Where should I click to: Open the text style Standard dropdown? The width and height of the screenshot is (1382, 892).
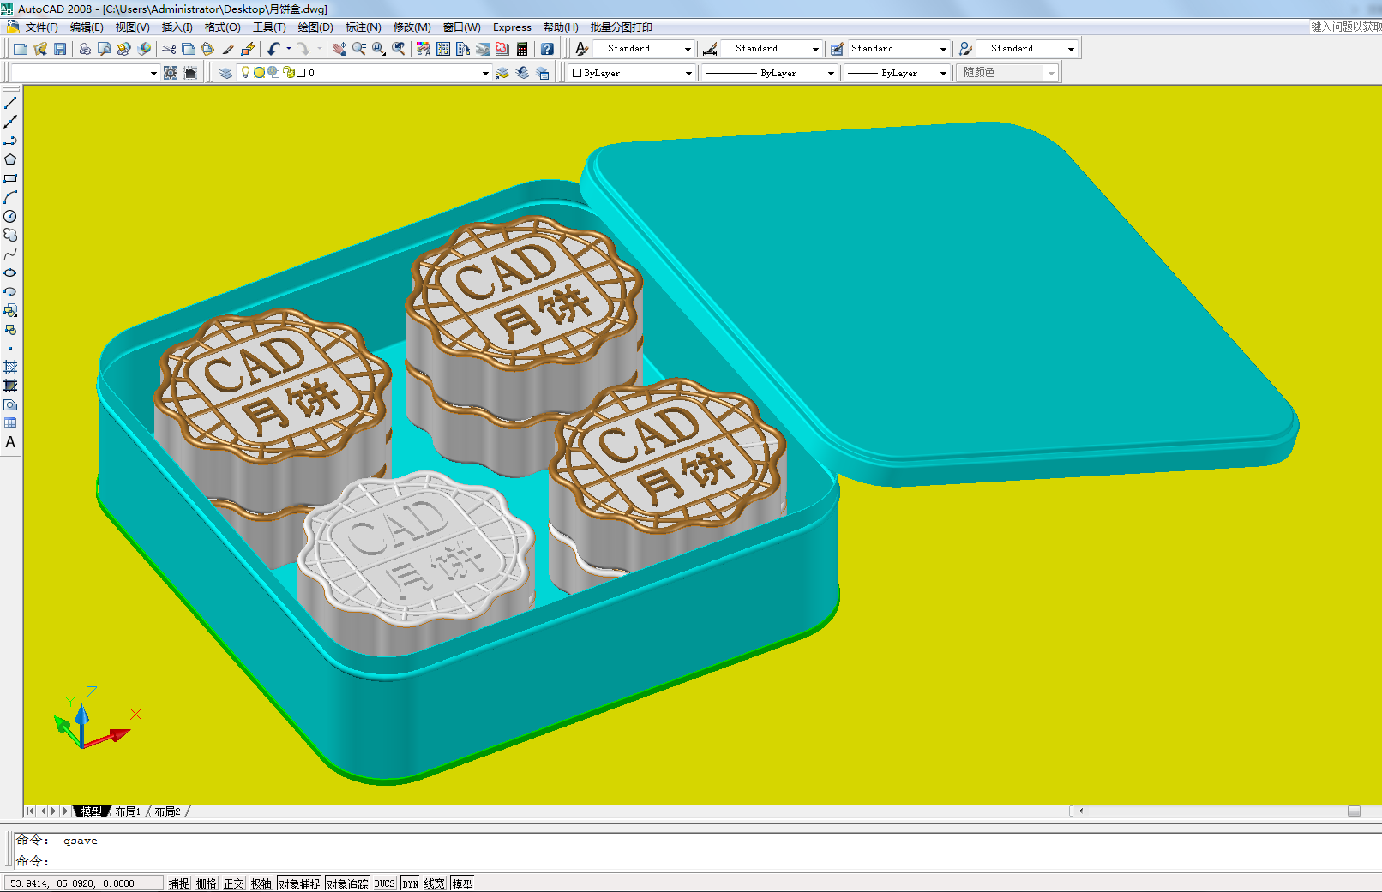tap(688, 49)
